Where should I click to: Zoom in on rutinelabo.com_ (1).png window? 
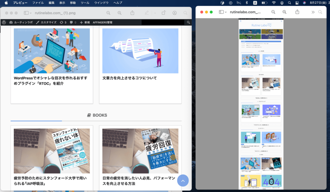120,13
